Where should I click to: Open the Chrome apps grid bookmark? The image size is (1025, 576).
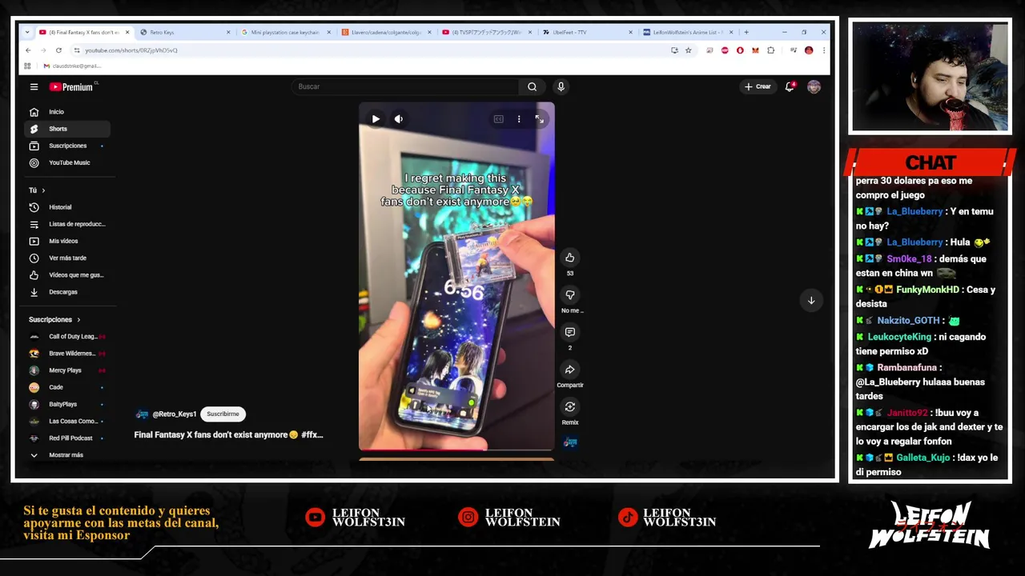click(x=27, y=66)
